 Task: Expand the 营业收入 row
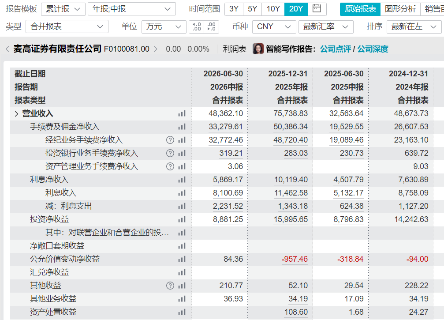pyautogui.click(x=16, y=114)
